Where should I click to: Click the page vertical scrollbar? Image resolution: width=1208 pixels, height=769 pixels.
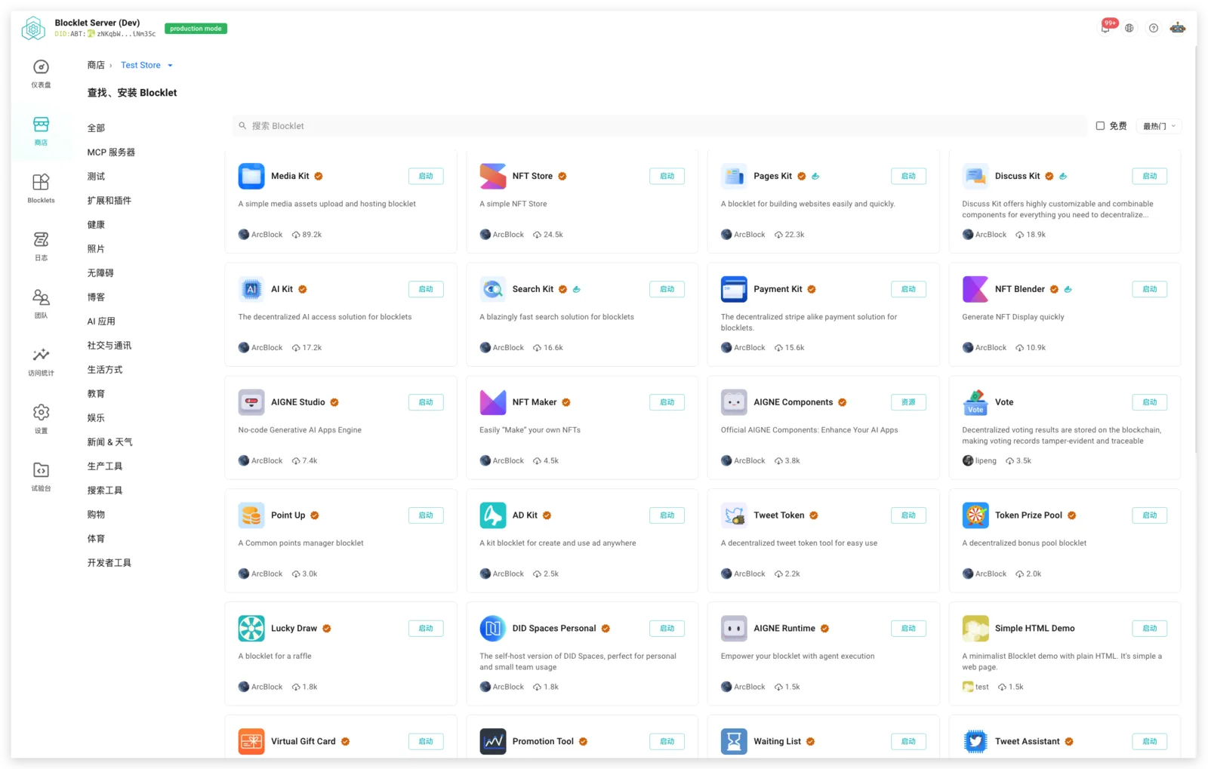pyautogui.click(x=1196, y=249)
